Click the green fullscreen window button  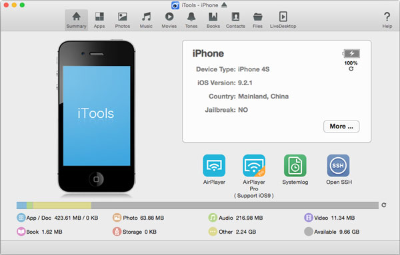[x=22, y=5]
